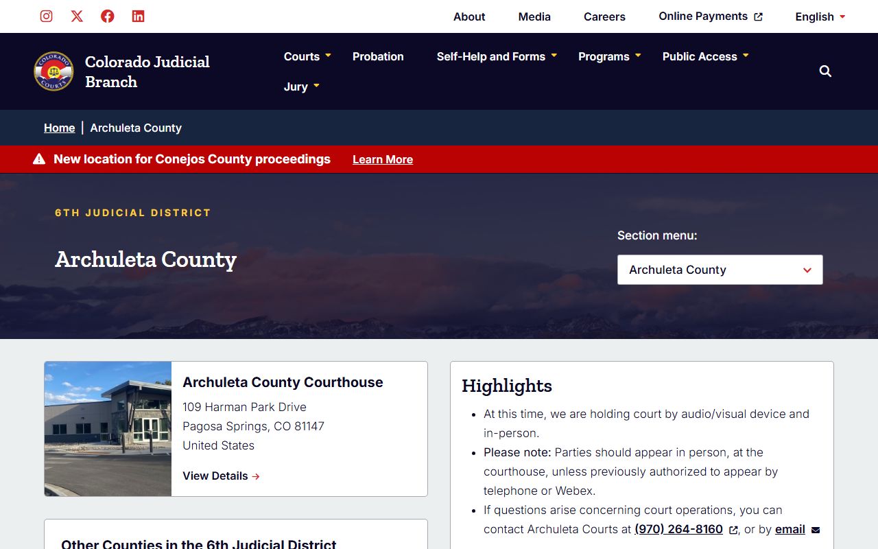Image resolution: width=878 pixels, height=549 pixels.
Task: Open the Instagram social icon
Action: [x=46, y=16]
